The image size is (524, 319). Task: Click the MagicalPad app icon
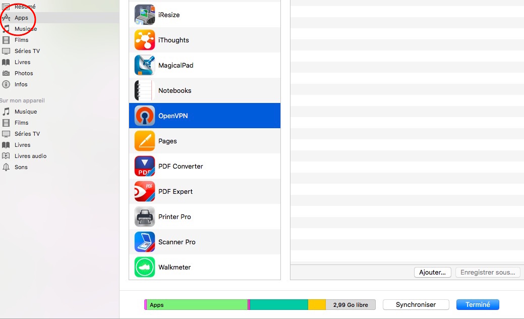pyautogui.click(x=145, y=65)
